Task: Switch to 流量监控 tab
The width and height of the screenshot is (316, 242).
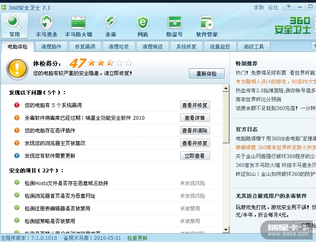Action: pyautogui.click(x=220, y=47)
